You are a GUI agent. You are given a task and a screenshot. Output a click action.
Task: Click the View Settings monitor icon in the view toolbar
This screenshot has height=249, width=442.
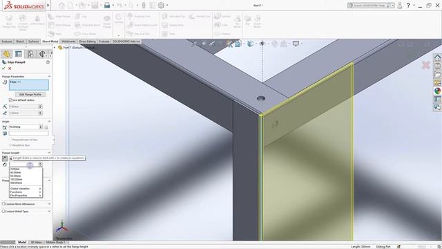pos(296,44)
